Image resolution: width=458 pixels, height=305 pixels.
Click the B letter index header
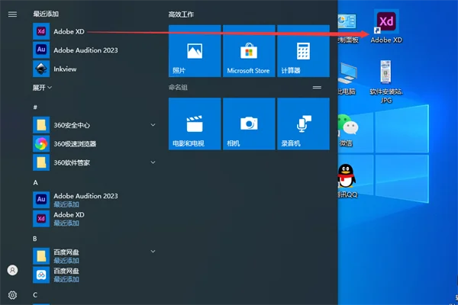click(35, 239)
